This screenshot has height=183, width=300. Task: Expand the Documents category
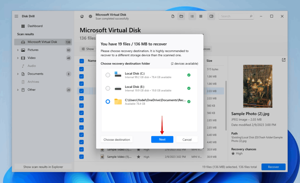(18, 74)
